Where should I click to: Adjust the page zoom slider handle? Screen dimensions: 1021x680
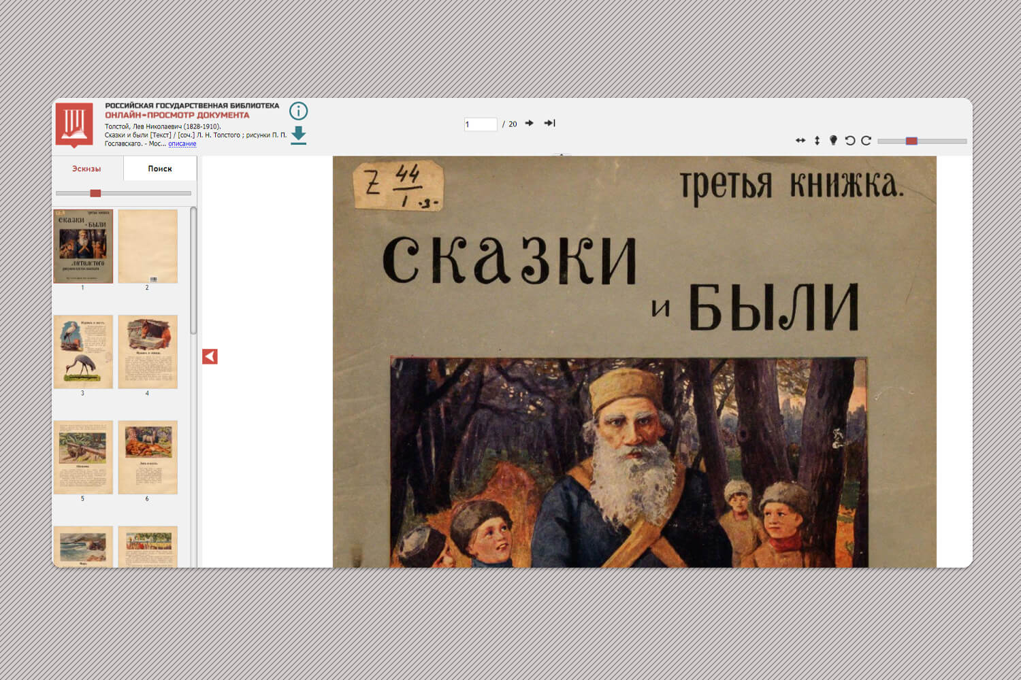click(x=911, y=141)
